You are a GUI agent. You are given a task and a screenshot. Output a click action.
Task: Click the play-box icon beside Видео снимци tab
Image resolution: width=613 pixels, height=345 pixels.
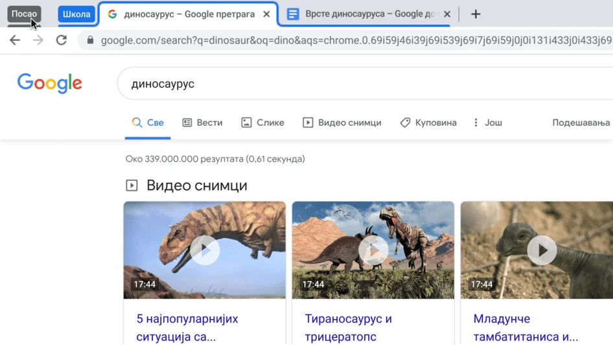point(308,123)
